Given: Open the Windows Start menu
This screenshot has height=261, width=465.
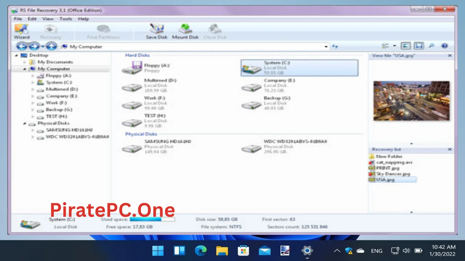Looking at the screenshot, I should [x=158, y=250].
